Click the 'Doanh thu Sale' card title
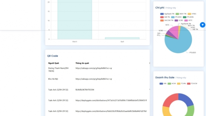Image resolution: width=206 pixels, height=116 pixels. 165,78
